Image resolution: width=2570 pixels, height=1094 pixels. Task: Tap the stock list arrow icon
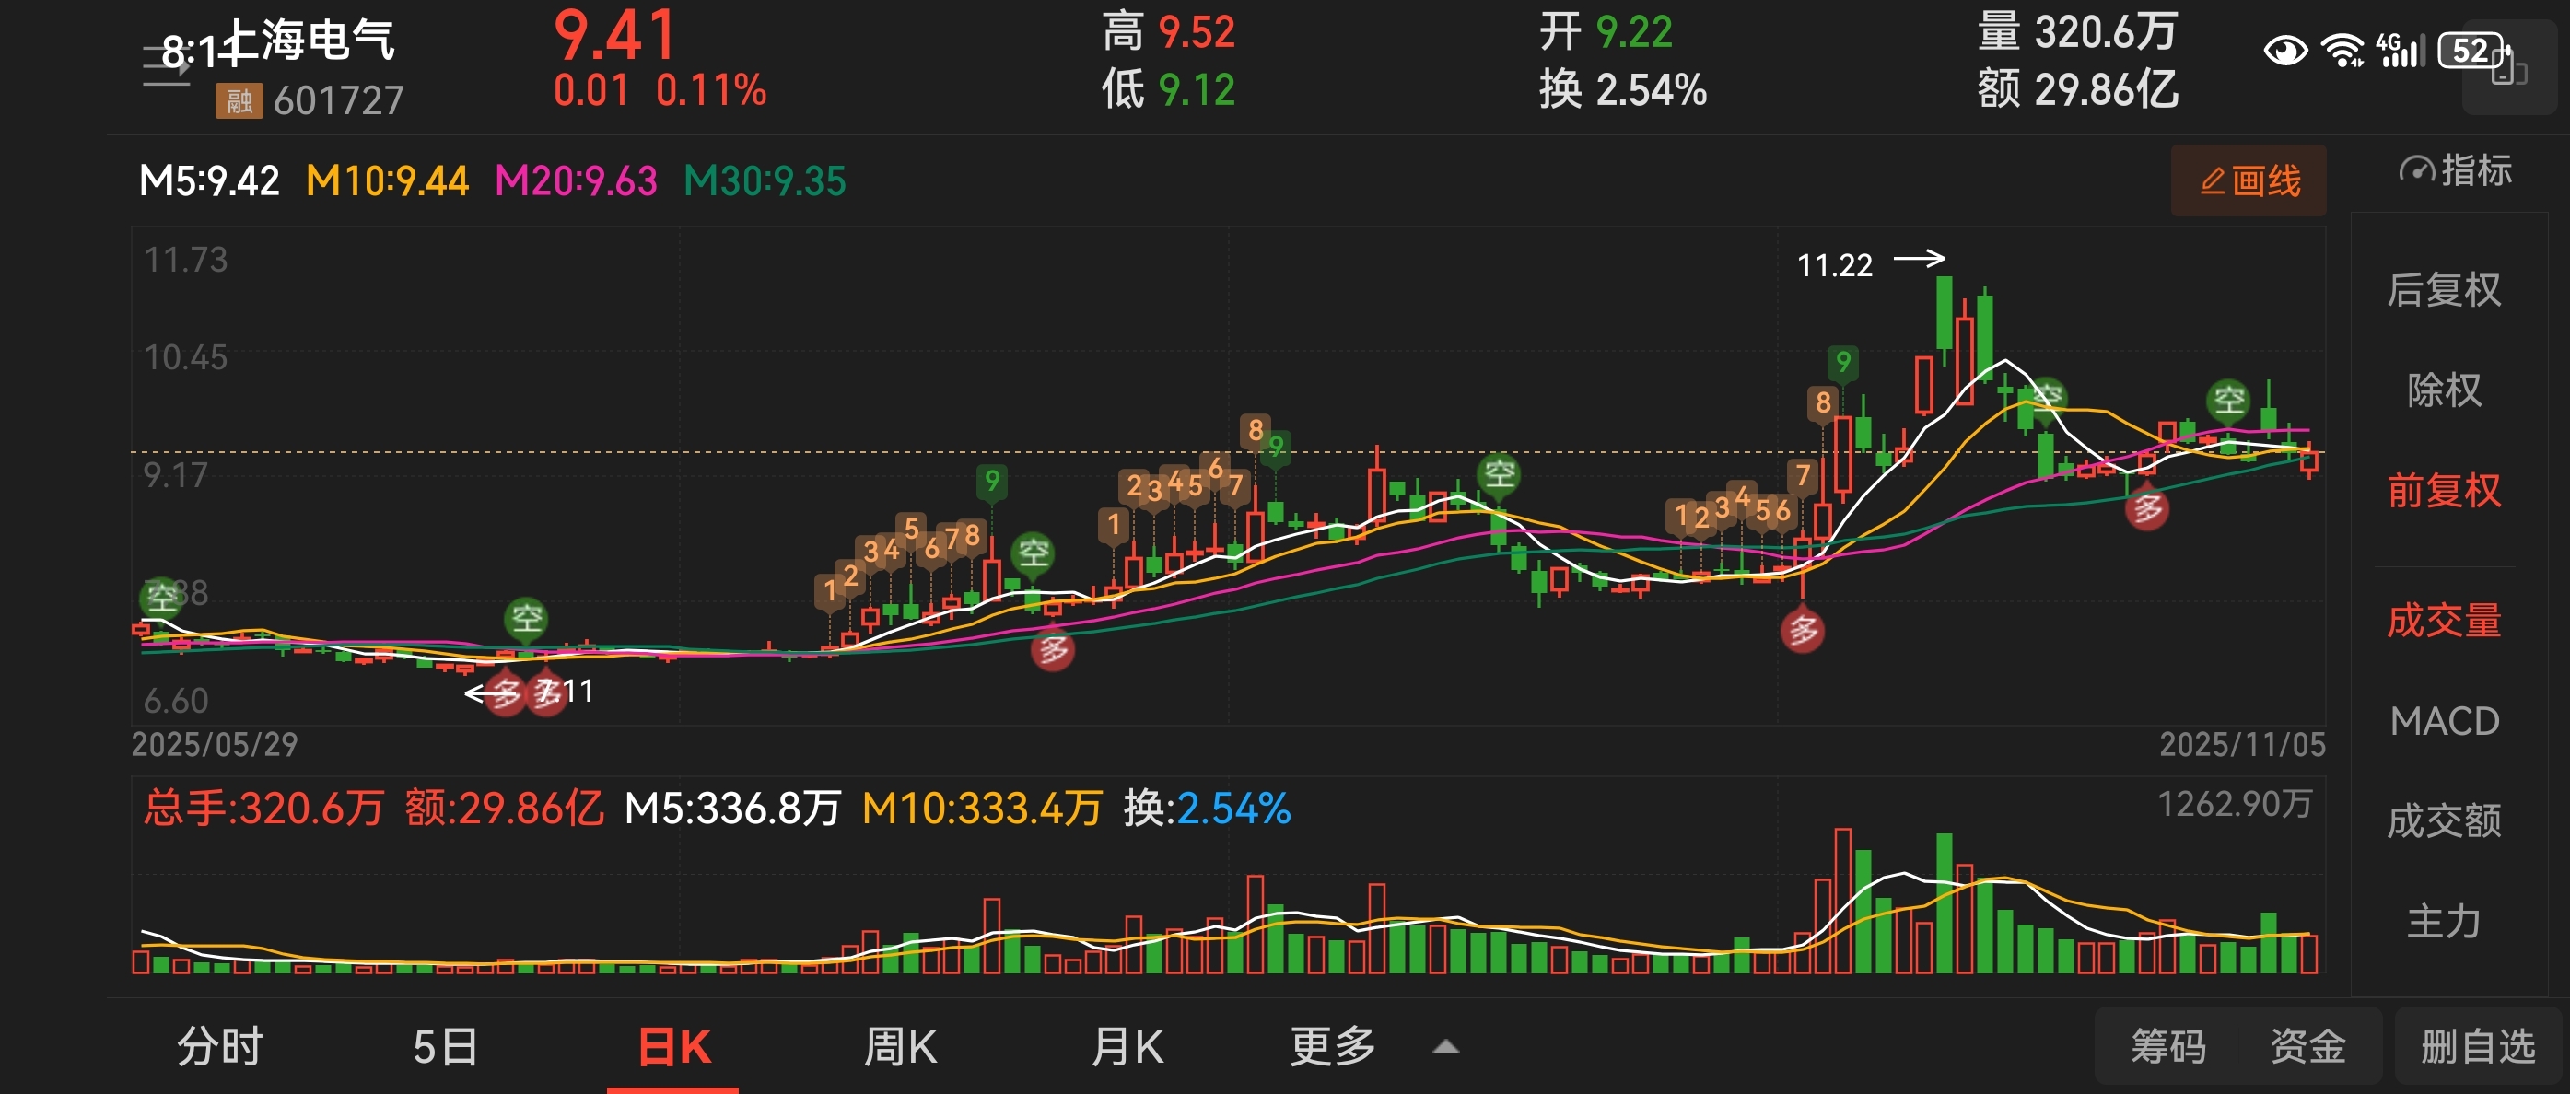click(166, 65)
